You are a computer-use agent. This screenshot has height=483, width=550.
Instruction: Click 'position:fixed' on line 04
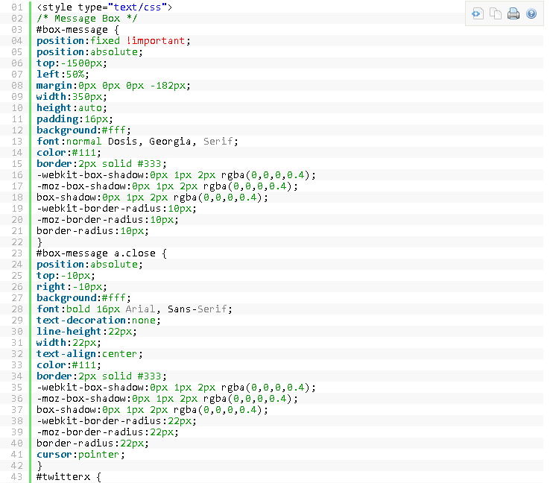point(78,41)
